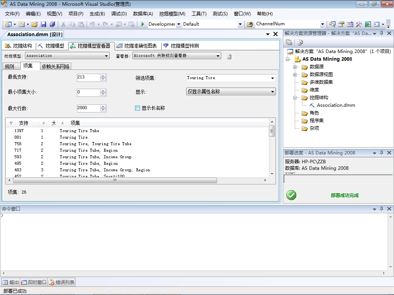Viewport: 394px width, 295px height.
Task: Refresh viewer content icon next to viewer dropdown
Action: tap(229, 56)
